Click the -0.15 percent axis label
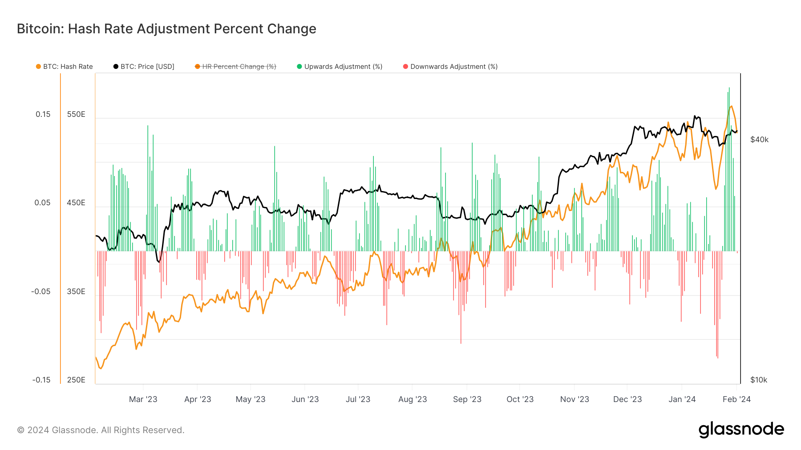 click(x=41, y=380)
